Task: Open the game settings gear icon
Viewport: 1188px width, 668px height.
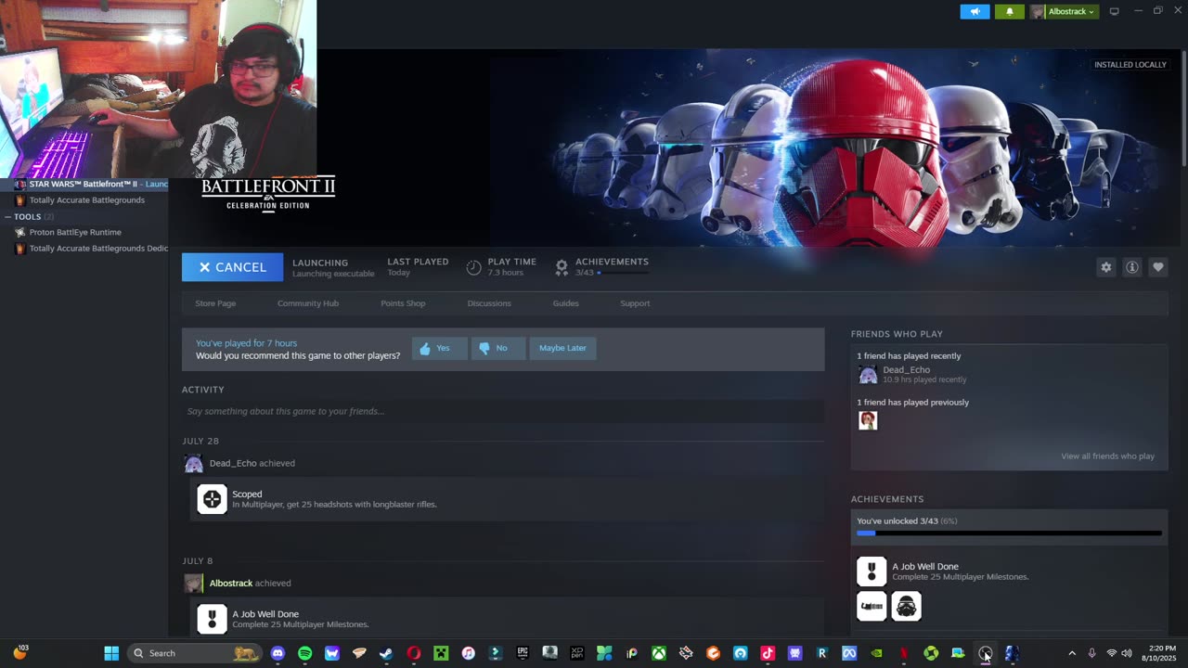Action: click(x=1106, y=267)
